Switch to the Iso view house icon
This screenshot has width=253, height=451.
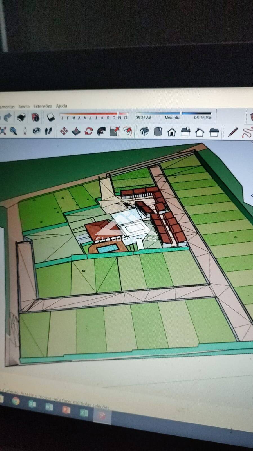click(145, 131)
